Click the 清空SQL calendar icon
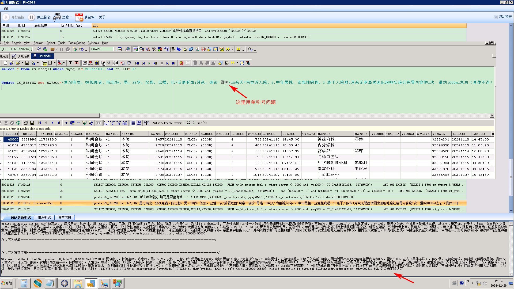The height and width of the screenshot is (289, 514). tap(79, 17)
